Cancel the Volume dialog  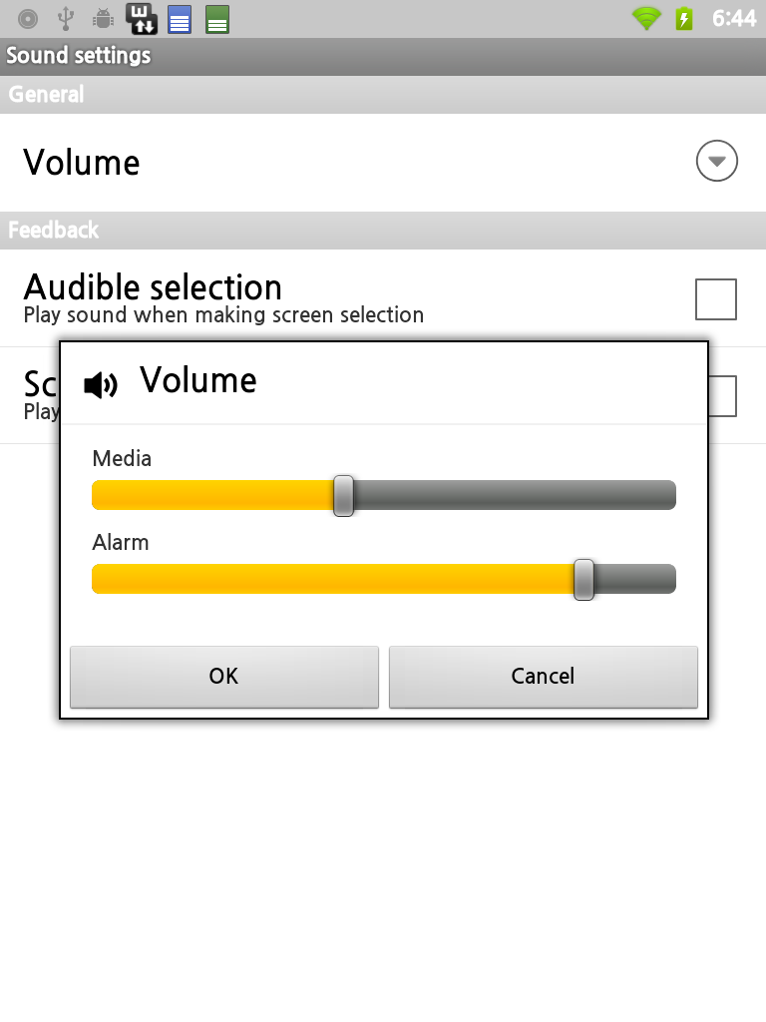543,677
